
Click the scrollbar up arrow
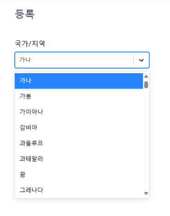pyautogui.click(x=146, y=76)
